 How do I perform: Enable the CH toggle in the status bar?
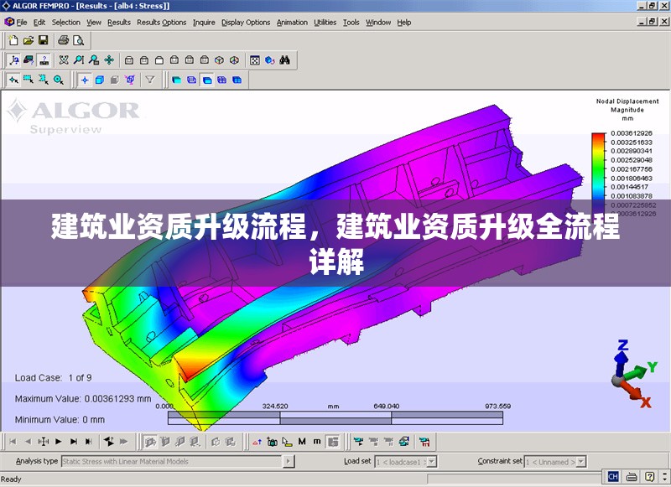tap(613, 475)
